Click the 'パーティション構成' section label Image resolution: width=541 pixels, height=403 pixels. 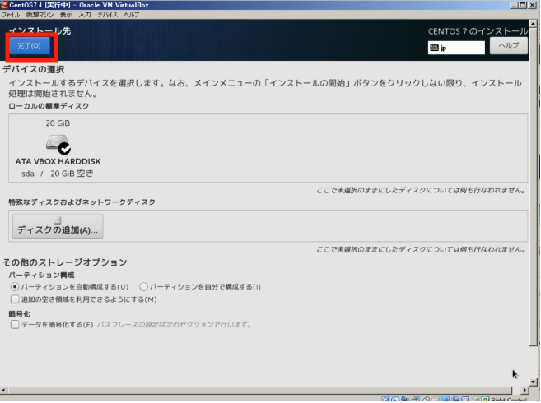point(41,275)
